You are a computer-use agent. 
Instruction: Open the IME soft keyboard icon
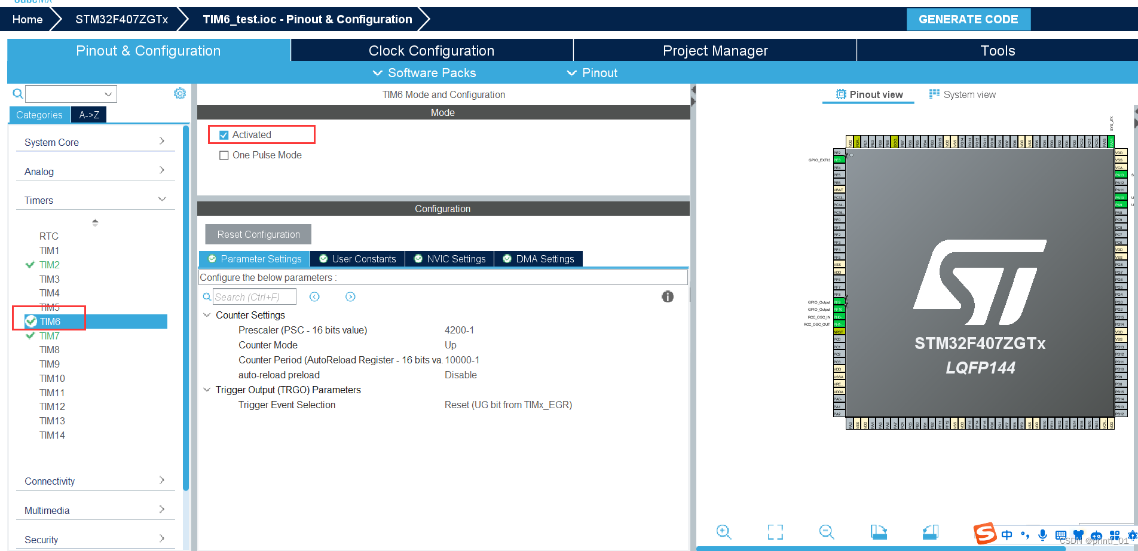1061,535
